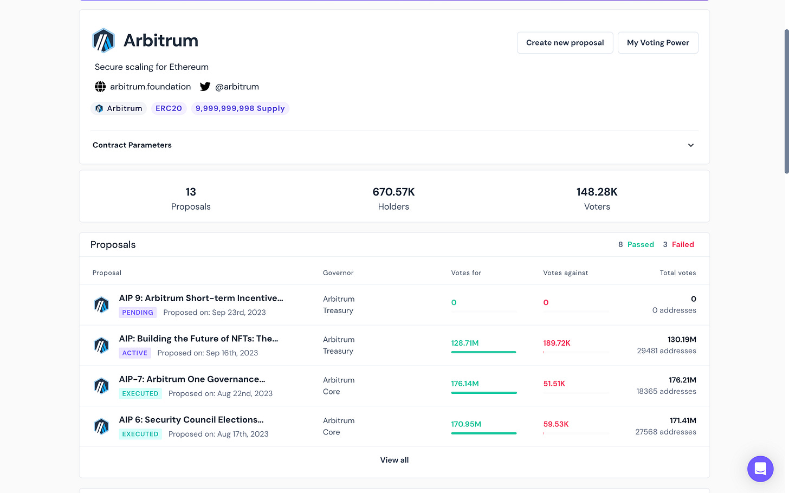Filter by 3 Failed proposals

[678, 245]
